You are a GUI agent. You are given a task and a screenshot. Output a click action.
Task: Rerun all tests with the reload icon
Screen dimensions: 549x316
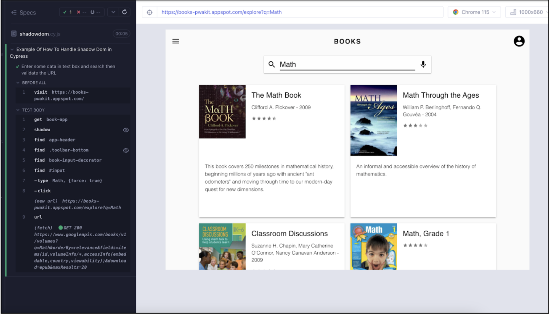coord(124,12)
